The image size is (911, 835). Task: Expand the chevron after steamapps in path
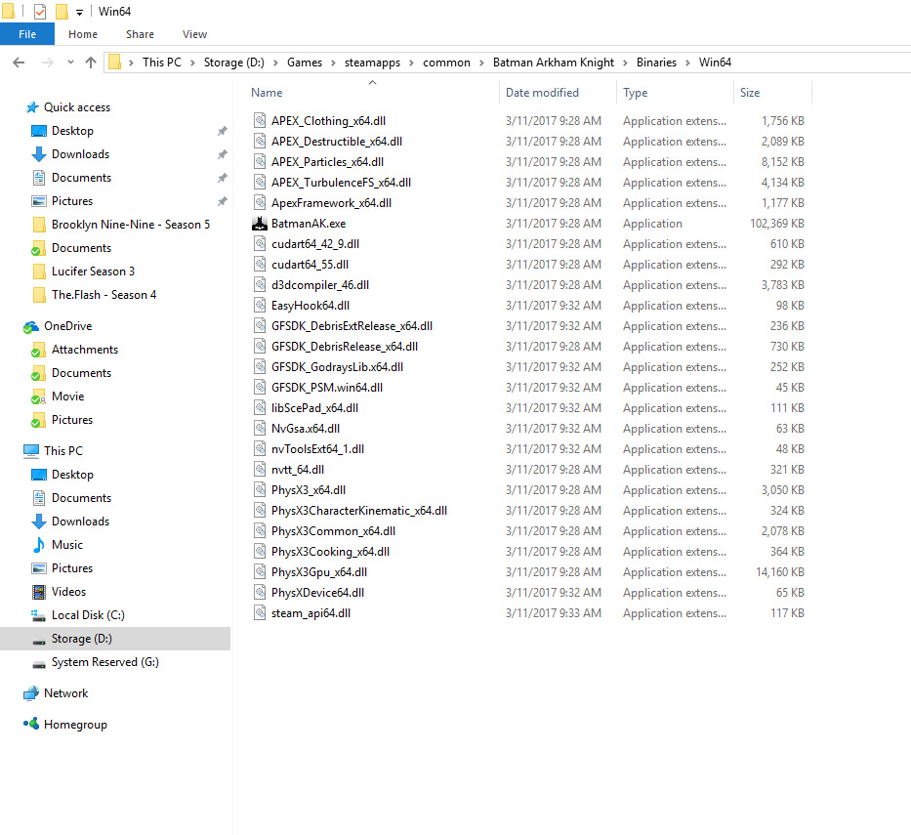(413, 63)
